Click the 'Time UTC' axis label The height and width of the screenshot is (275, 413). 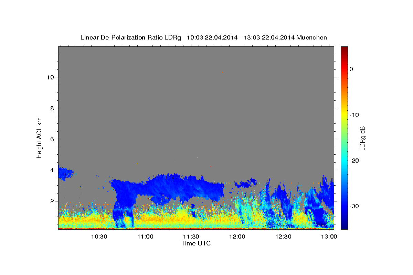pyautogui.click(x=196, y=243)
